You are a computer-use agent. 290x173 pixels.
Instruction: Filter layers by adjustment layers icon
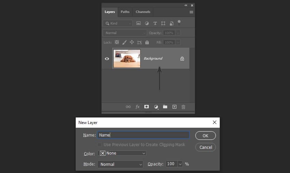[147, 23]
